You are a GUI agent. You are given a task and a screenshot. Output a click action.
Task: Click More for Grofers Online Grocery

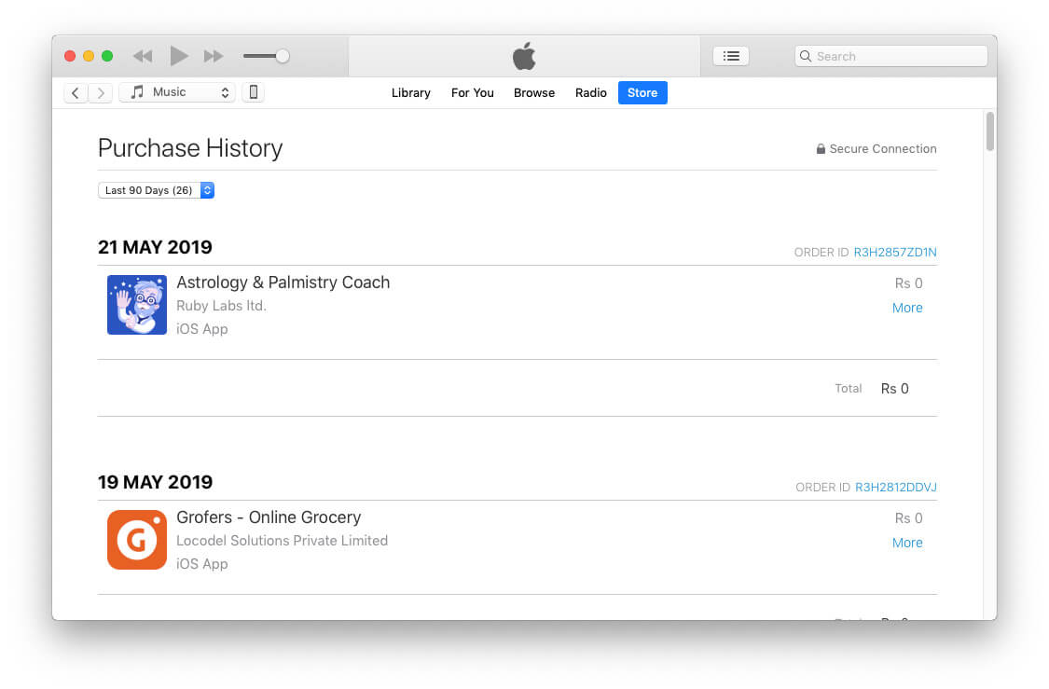point(907,543)
